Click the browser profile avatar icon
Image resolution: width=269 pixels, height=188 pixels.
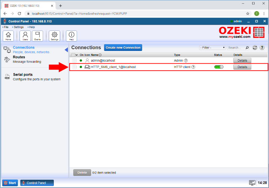click(257, 14)
